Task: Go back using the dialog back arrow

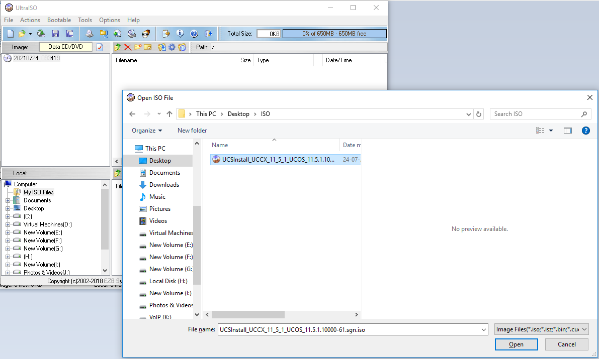Action: click(132, 113)
